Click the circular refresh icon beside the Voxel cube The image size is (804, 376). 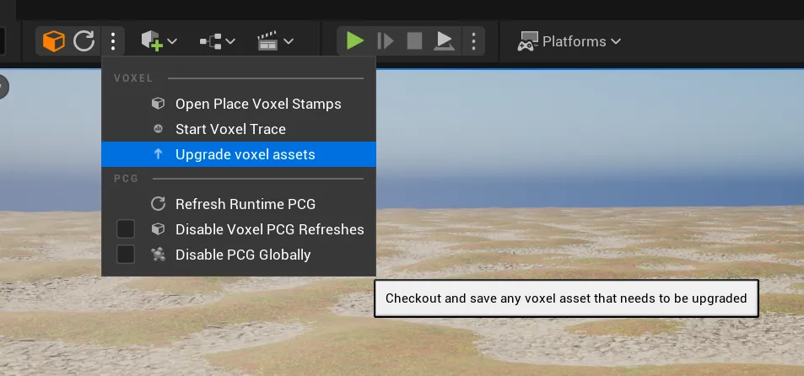pyautogui.click(x=84, y=40)
